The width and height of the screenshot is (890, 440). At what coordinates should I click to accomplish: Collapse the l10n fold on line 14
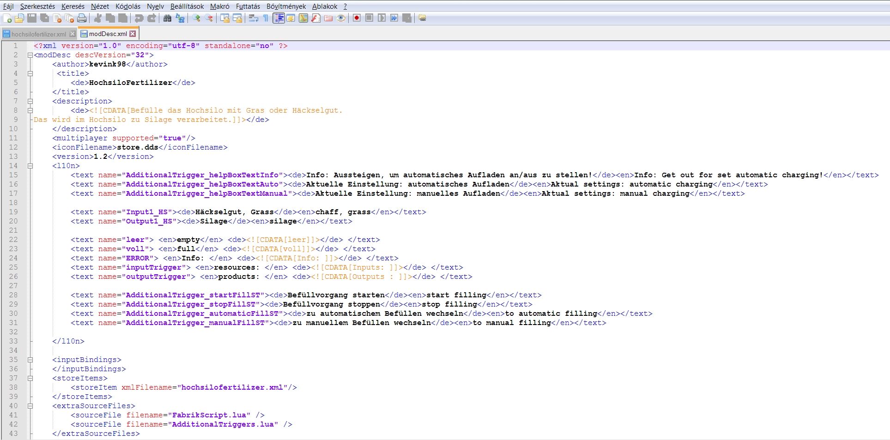tap(30, 166)
